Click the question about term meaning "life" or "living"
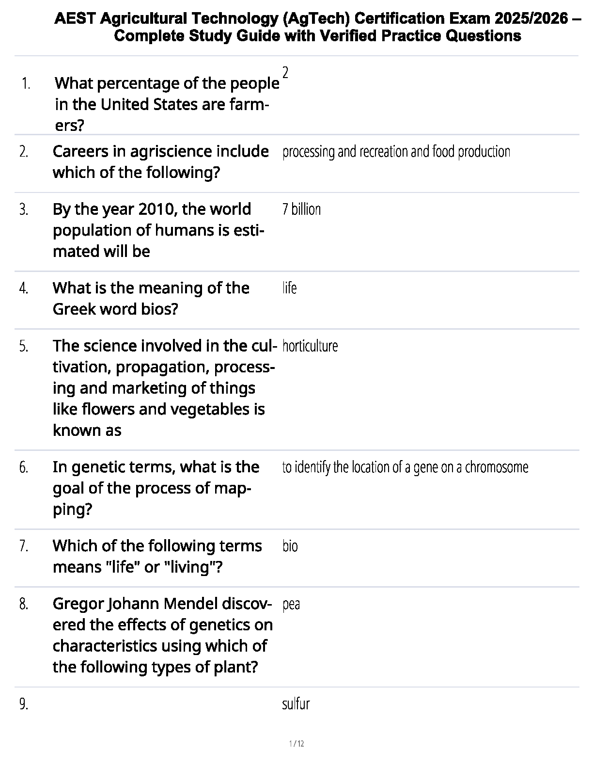Viewport: 593px width, 768px height. 157,556
